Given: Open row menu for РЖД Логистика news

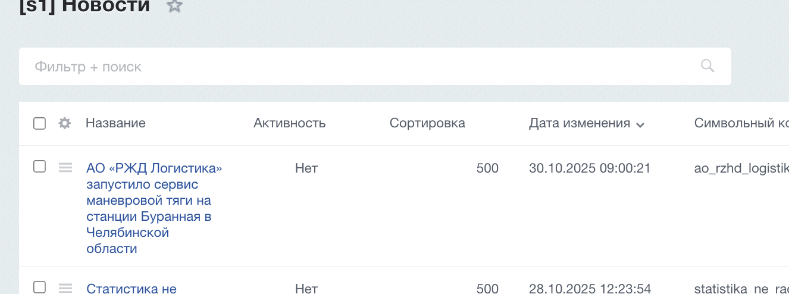Looking at the screenshot, I should click(x=65, y=168).
